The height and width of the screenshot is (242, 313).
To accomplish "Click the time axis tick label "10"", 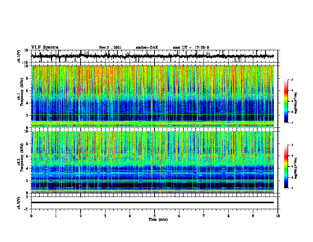I will point(278,216).
